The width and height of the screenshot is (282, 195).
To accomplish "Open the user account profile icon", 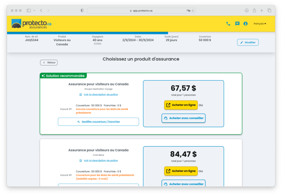I will [245, 24].
